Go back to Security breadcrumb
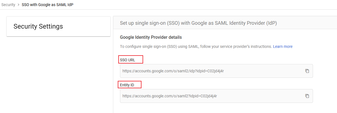This screenshot has width=337, height=113. pyautogui.click(x=8, y=5)
